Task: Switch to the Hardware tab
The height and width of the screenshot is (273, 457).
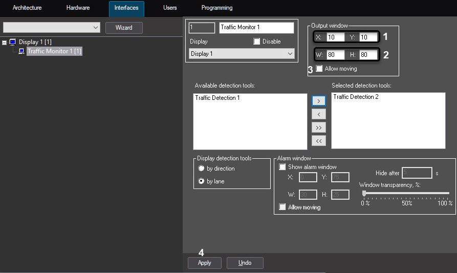Action: click(78, 8)
